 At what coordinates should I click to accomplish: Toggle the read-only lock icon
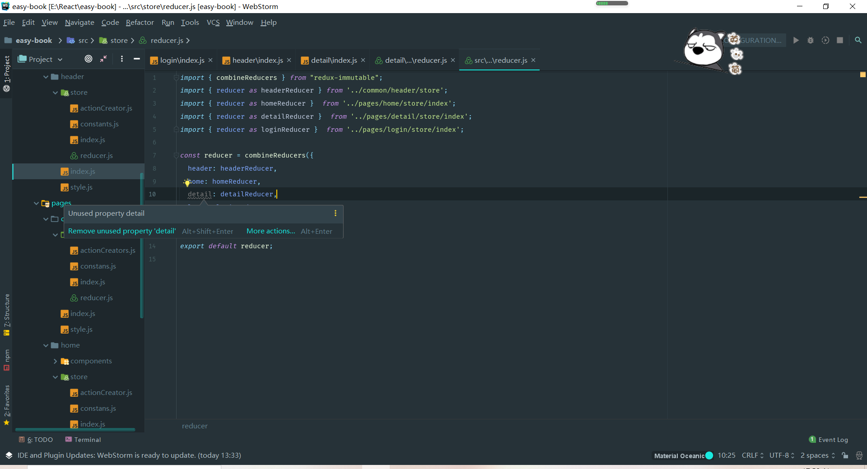845,455
